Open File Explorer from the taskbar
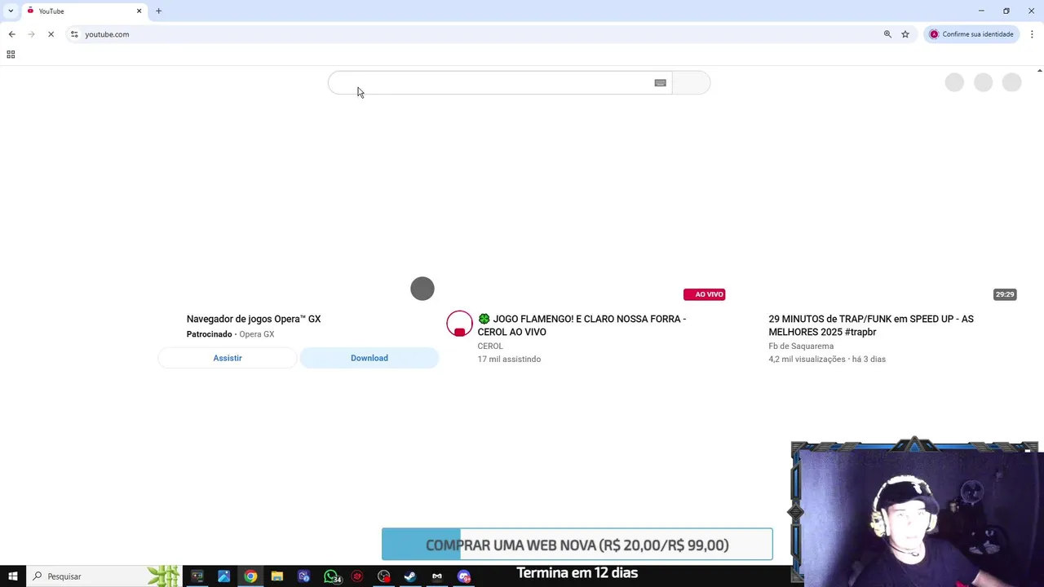 [x=277, y=576]
